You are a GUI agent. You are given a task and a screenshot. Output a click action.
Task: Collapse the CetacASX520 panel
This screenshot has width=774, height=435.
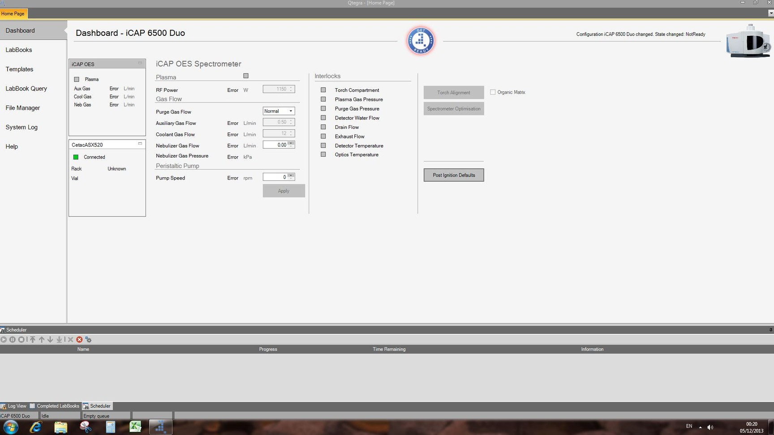[x=140, y=144]
